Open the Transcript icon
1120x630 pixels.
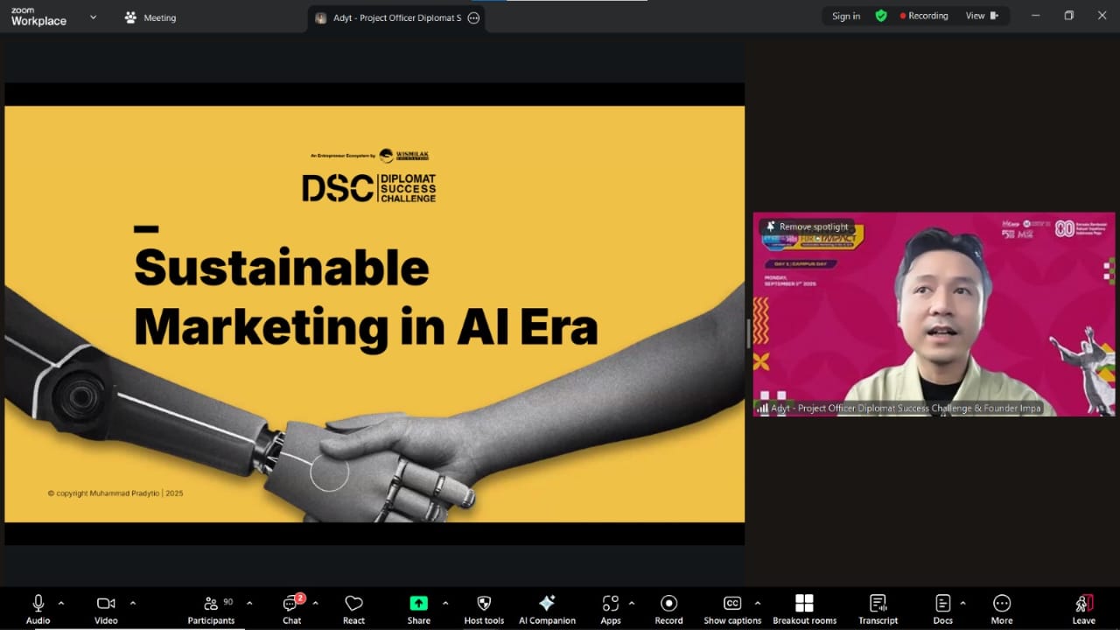click(x=878, y=603)
